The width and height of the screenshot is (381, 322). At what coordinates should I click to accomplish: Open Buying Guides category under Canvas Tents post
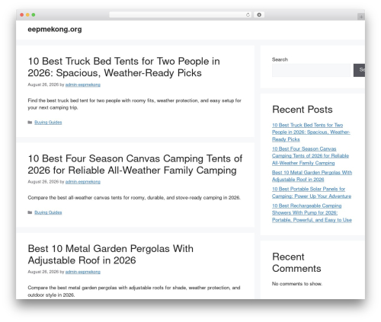tap(48, 212)
